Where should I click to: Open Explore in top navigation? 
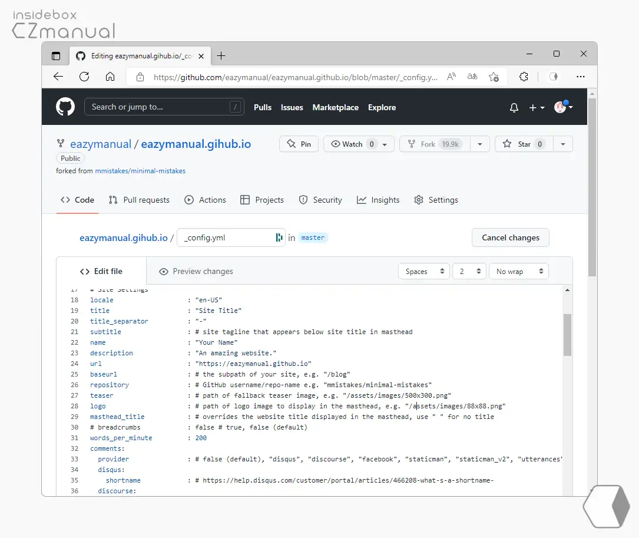382,107
